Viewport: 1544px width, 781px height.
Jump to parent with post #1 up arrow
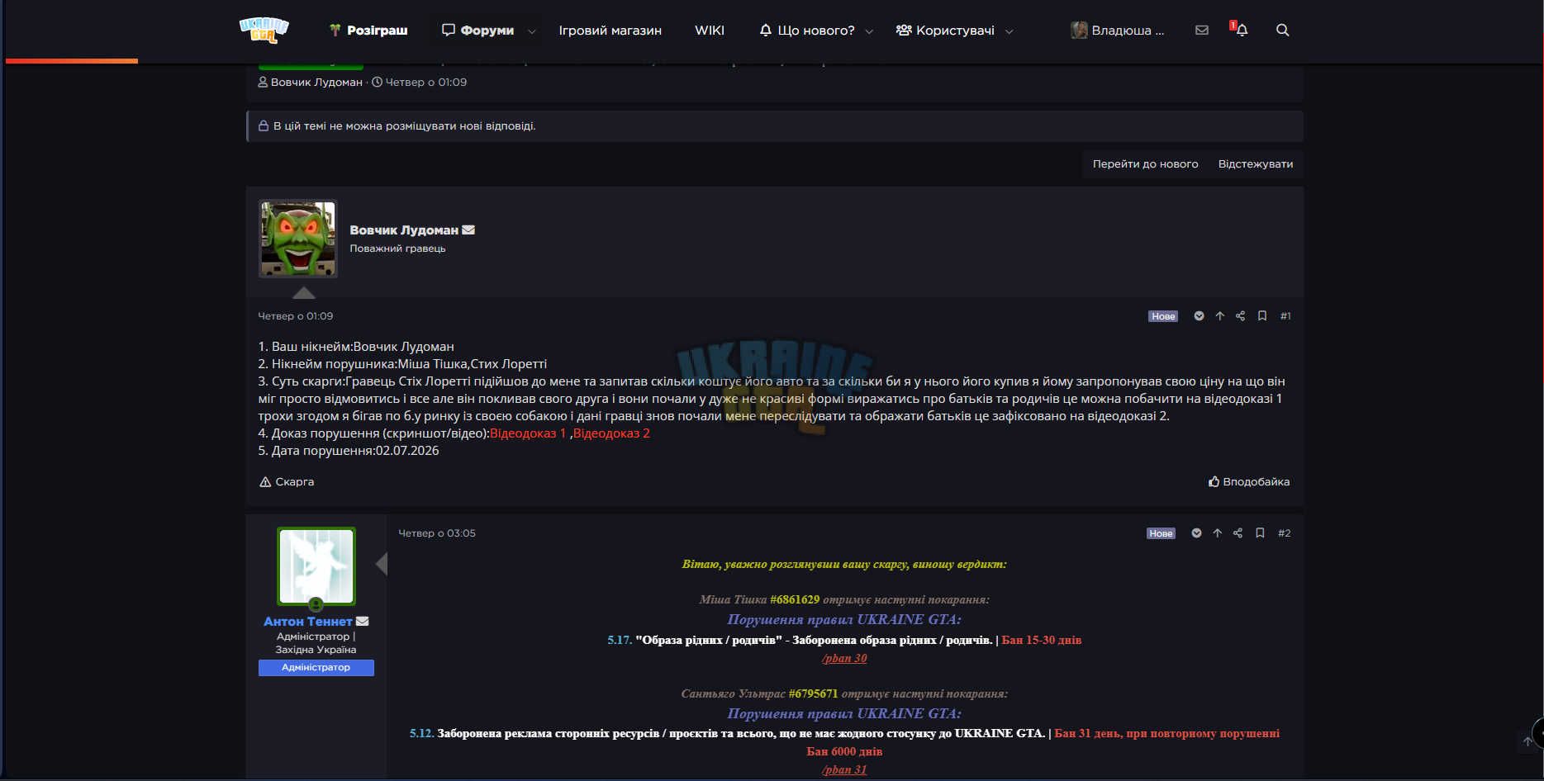point(1219,316)
